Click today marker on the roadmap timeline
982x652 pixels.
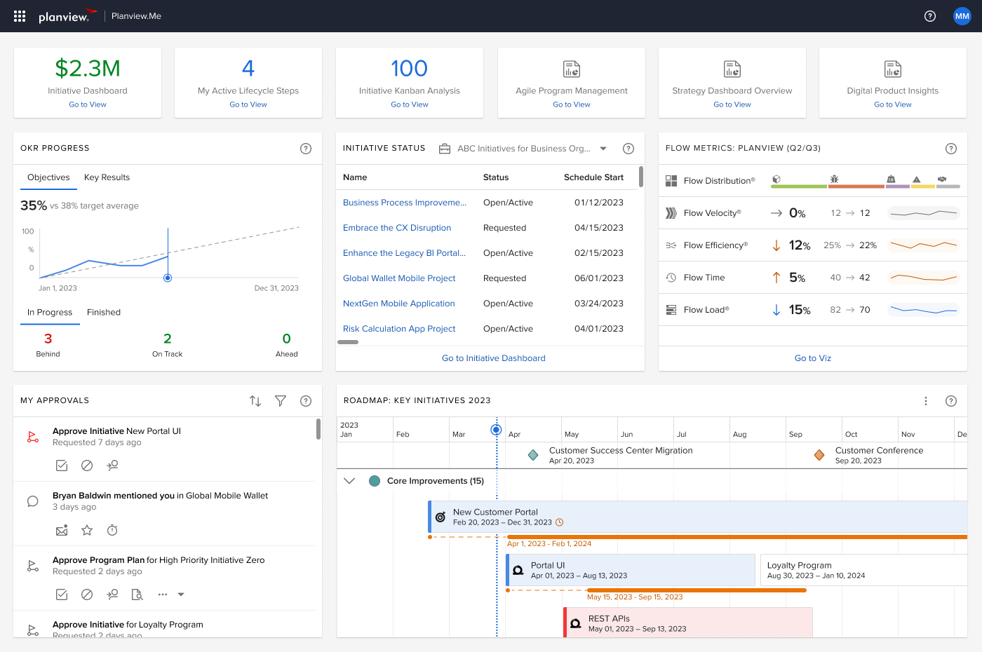[496, 430]
